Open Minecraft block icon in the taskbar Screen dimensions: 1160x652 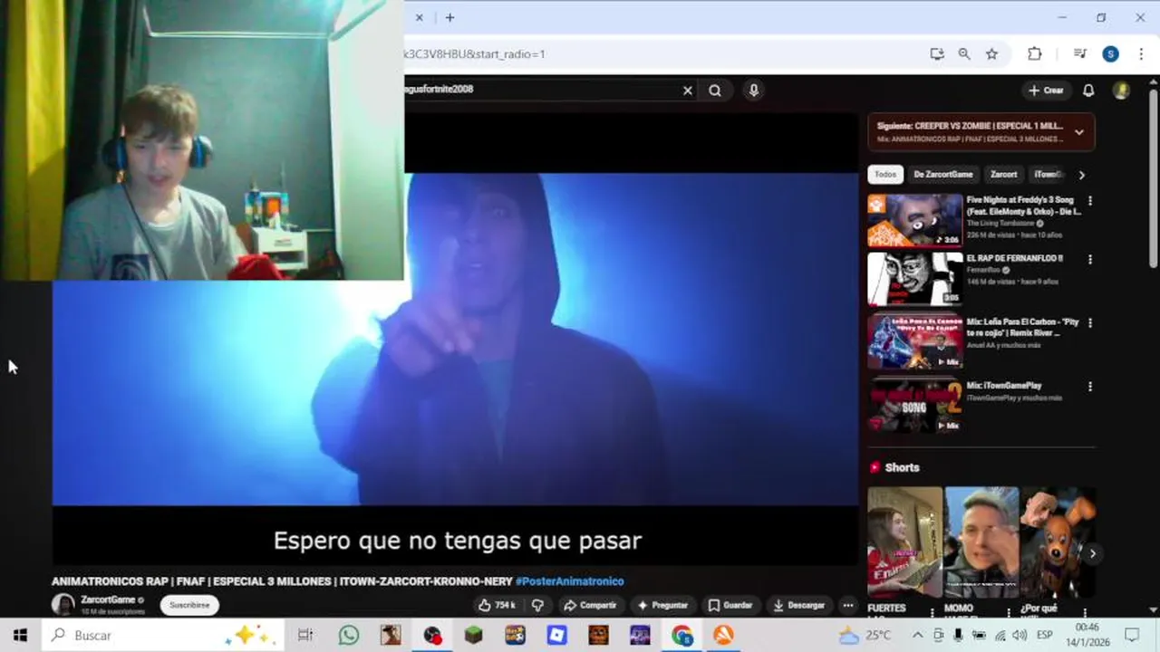(x=473, y=635)
